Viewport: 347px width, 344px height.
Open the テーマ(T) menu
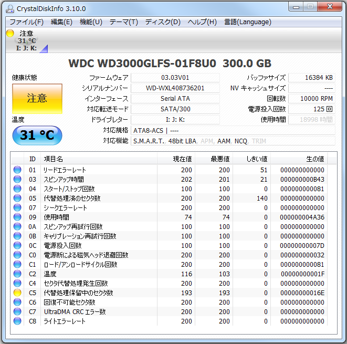tap(123, 22)
